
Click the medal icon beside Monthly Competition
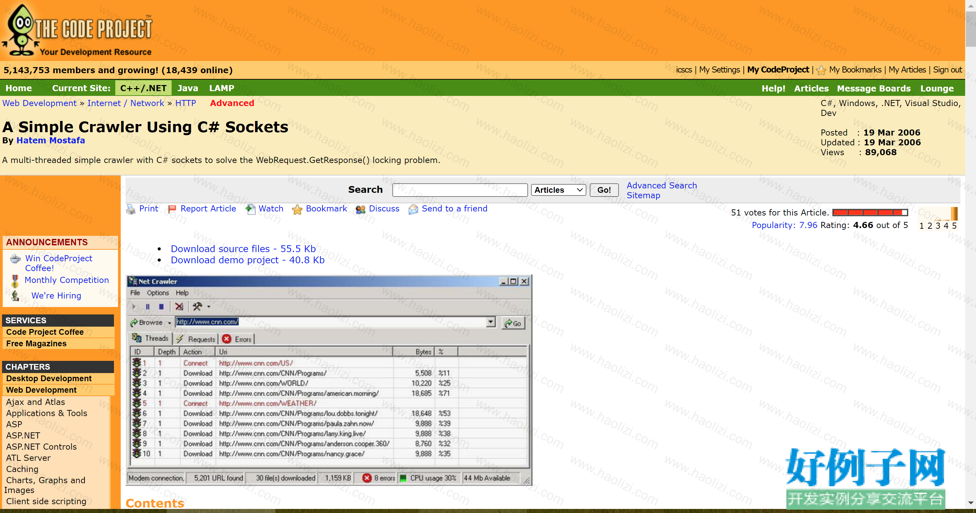(x=15, y=281)
